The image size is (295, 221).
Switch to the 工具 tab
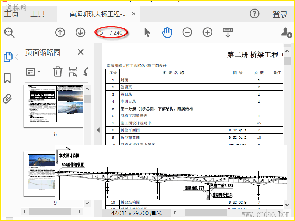(x=38, y=14)
